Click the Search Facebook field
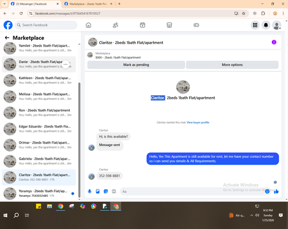This screenshot has height=229, width=288. 46,25
